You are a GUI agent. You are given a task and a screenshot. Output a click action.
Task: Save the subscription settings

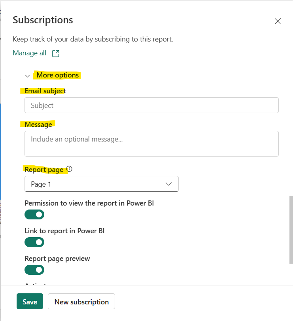tap(30, 301)
